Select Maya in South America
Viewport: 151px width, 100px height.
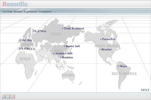[122, 66]
